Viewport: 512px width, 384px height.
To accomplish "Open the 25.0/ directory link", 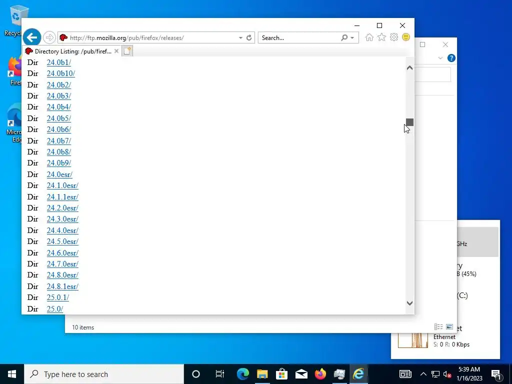I will pyautogui.click(x=55, y=309).
